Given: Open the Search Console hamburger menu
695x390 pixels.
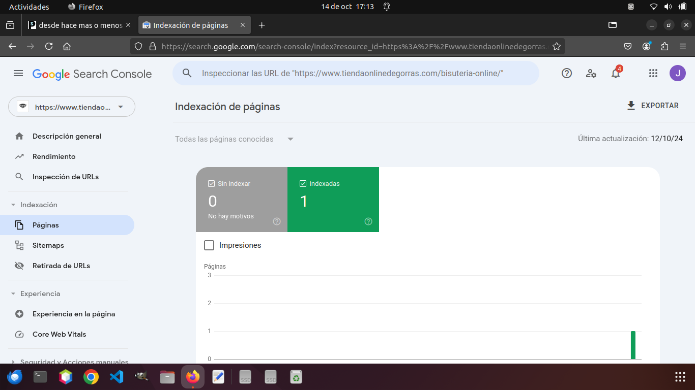Looking at the screenshot, I should click(18, 74).
